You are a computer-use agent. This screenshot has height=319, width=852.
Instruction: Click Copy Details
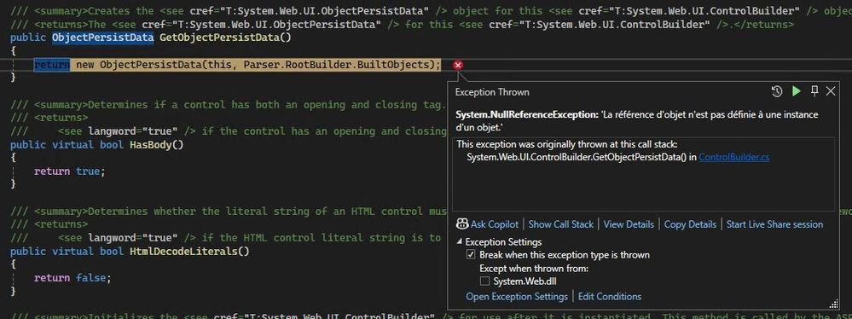(690, 224)
